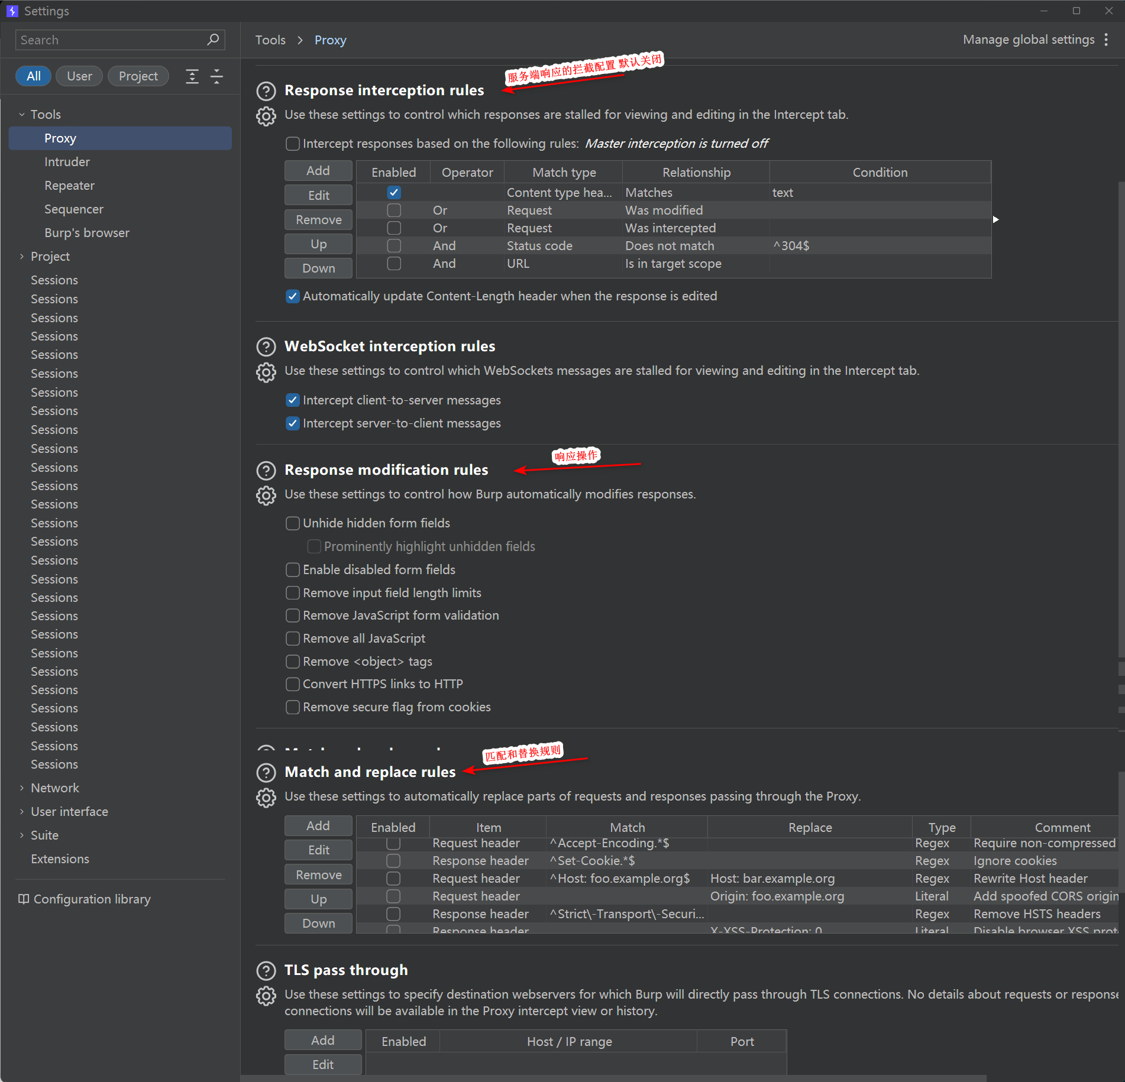Screen dimensions: 1125x1082
Task: Expand the Project tree node
Action: click(x=22, y=257)
